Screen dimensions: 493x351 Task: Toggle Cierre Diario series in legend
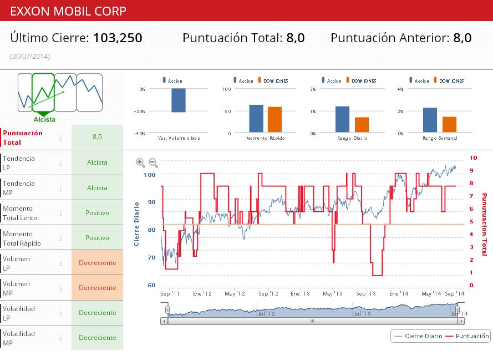418,336
